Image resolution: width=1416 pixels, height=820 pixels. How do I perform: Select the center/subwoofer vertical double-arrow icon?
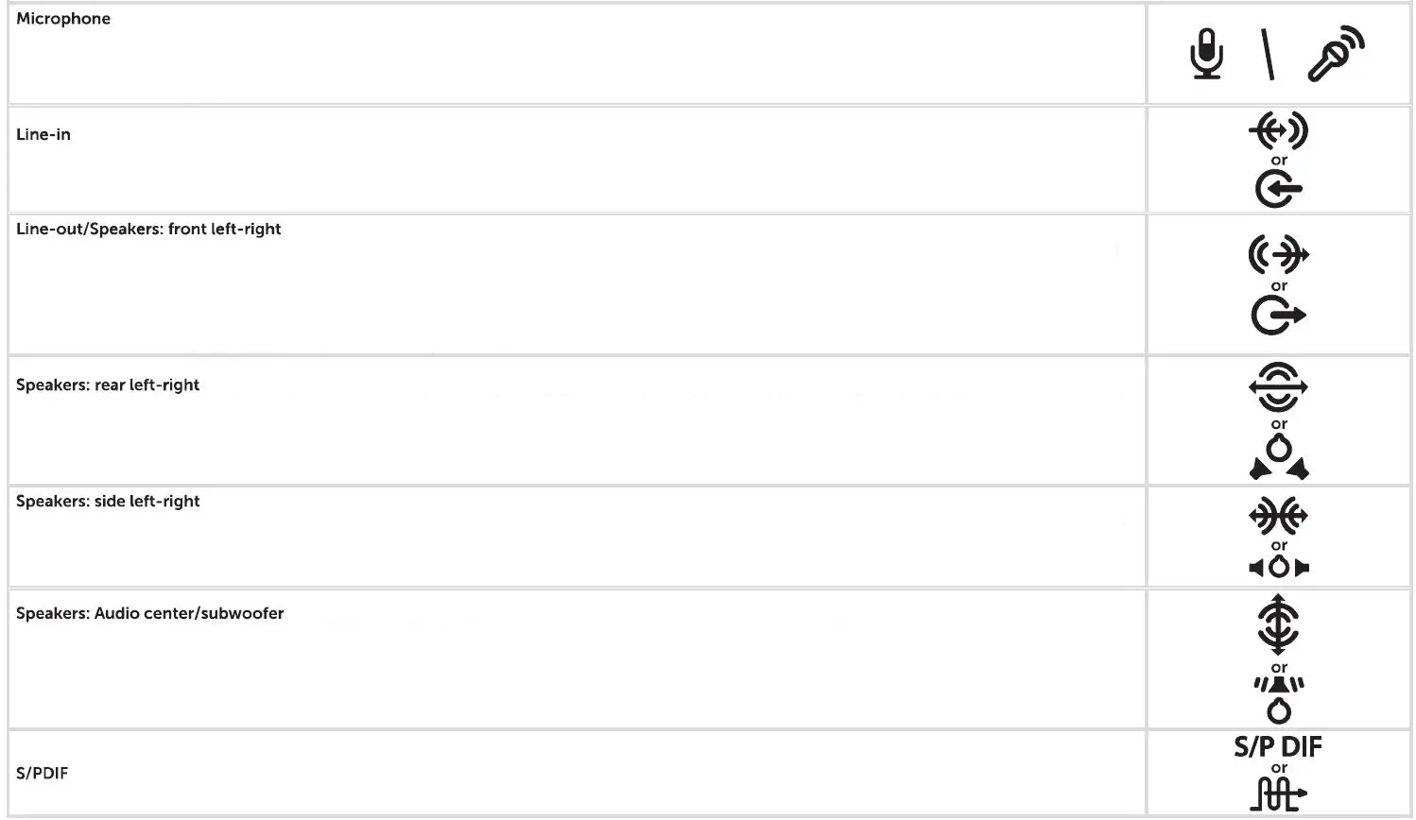(1278, 624)
